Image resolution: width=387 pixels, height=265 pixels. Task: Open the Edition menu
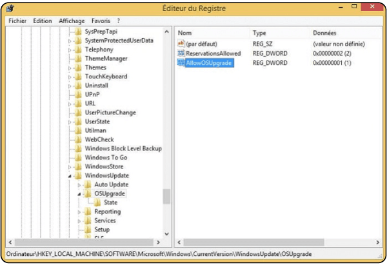click(x=43, y=21)
